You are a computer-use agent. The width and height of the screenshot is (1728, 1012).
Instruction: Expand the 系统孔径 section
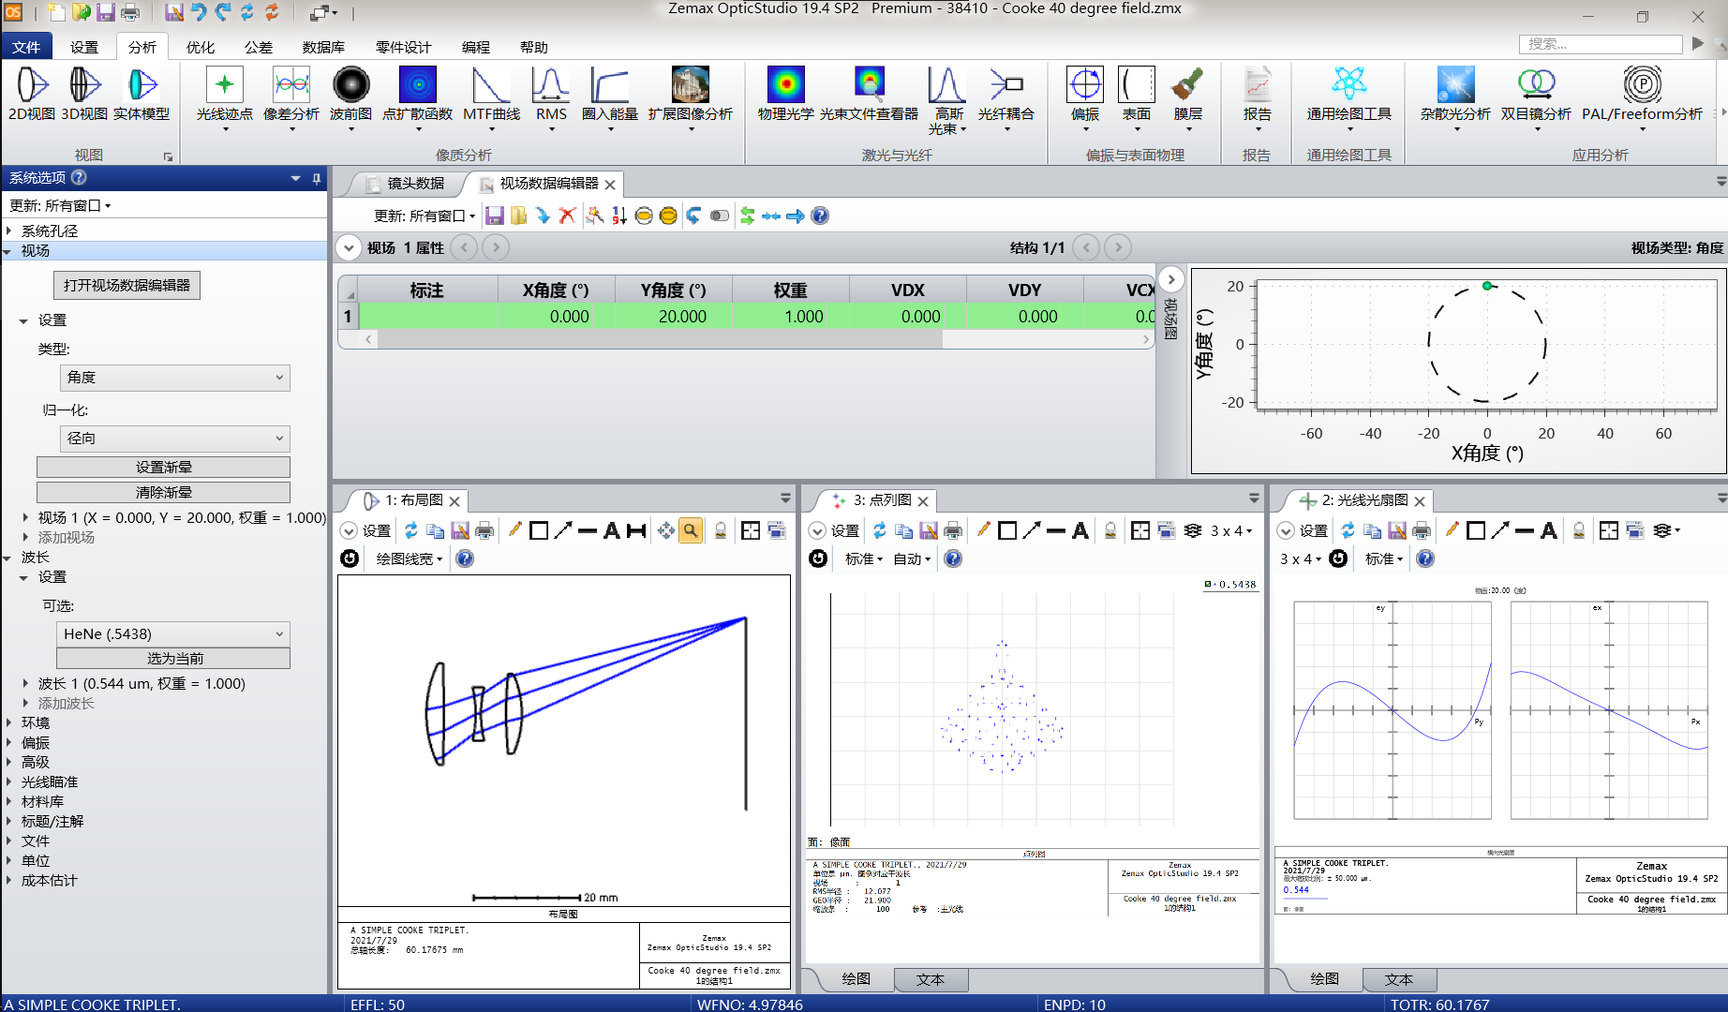(x=8, y=231)
